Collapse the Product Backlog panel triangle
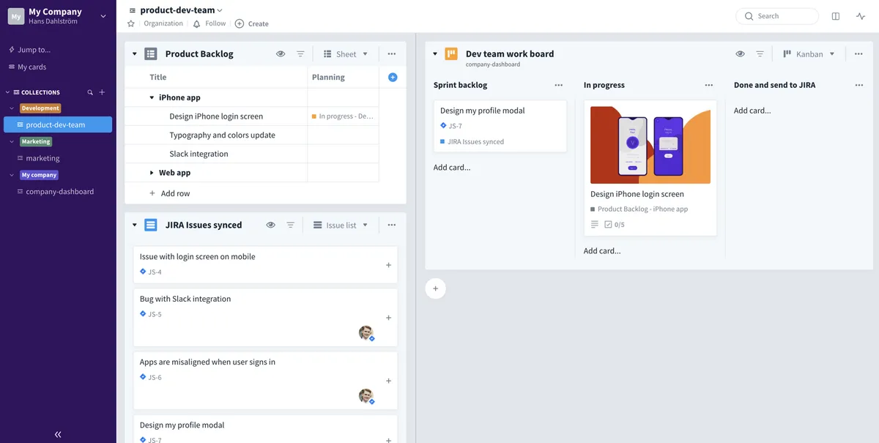This screenshot has height=443, width=879. 135,54
